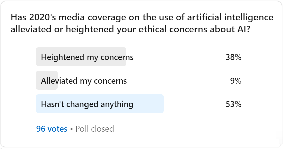Click the 38% result percentage
This screenshot has width=283, height=149.
coord(234,57)
